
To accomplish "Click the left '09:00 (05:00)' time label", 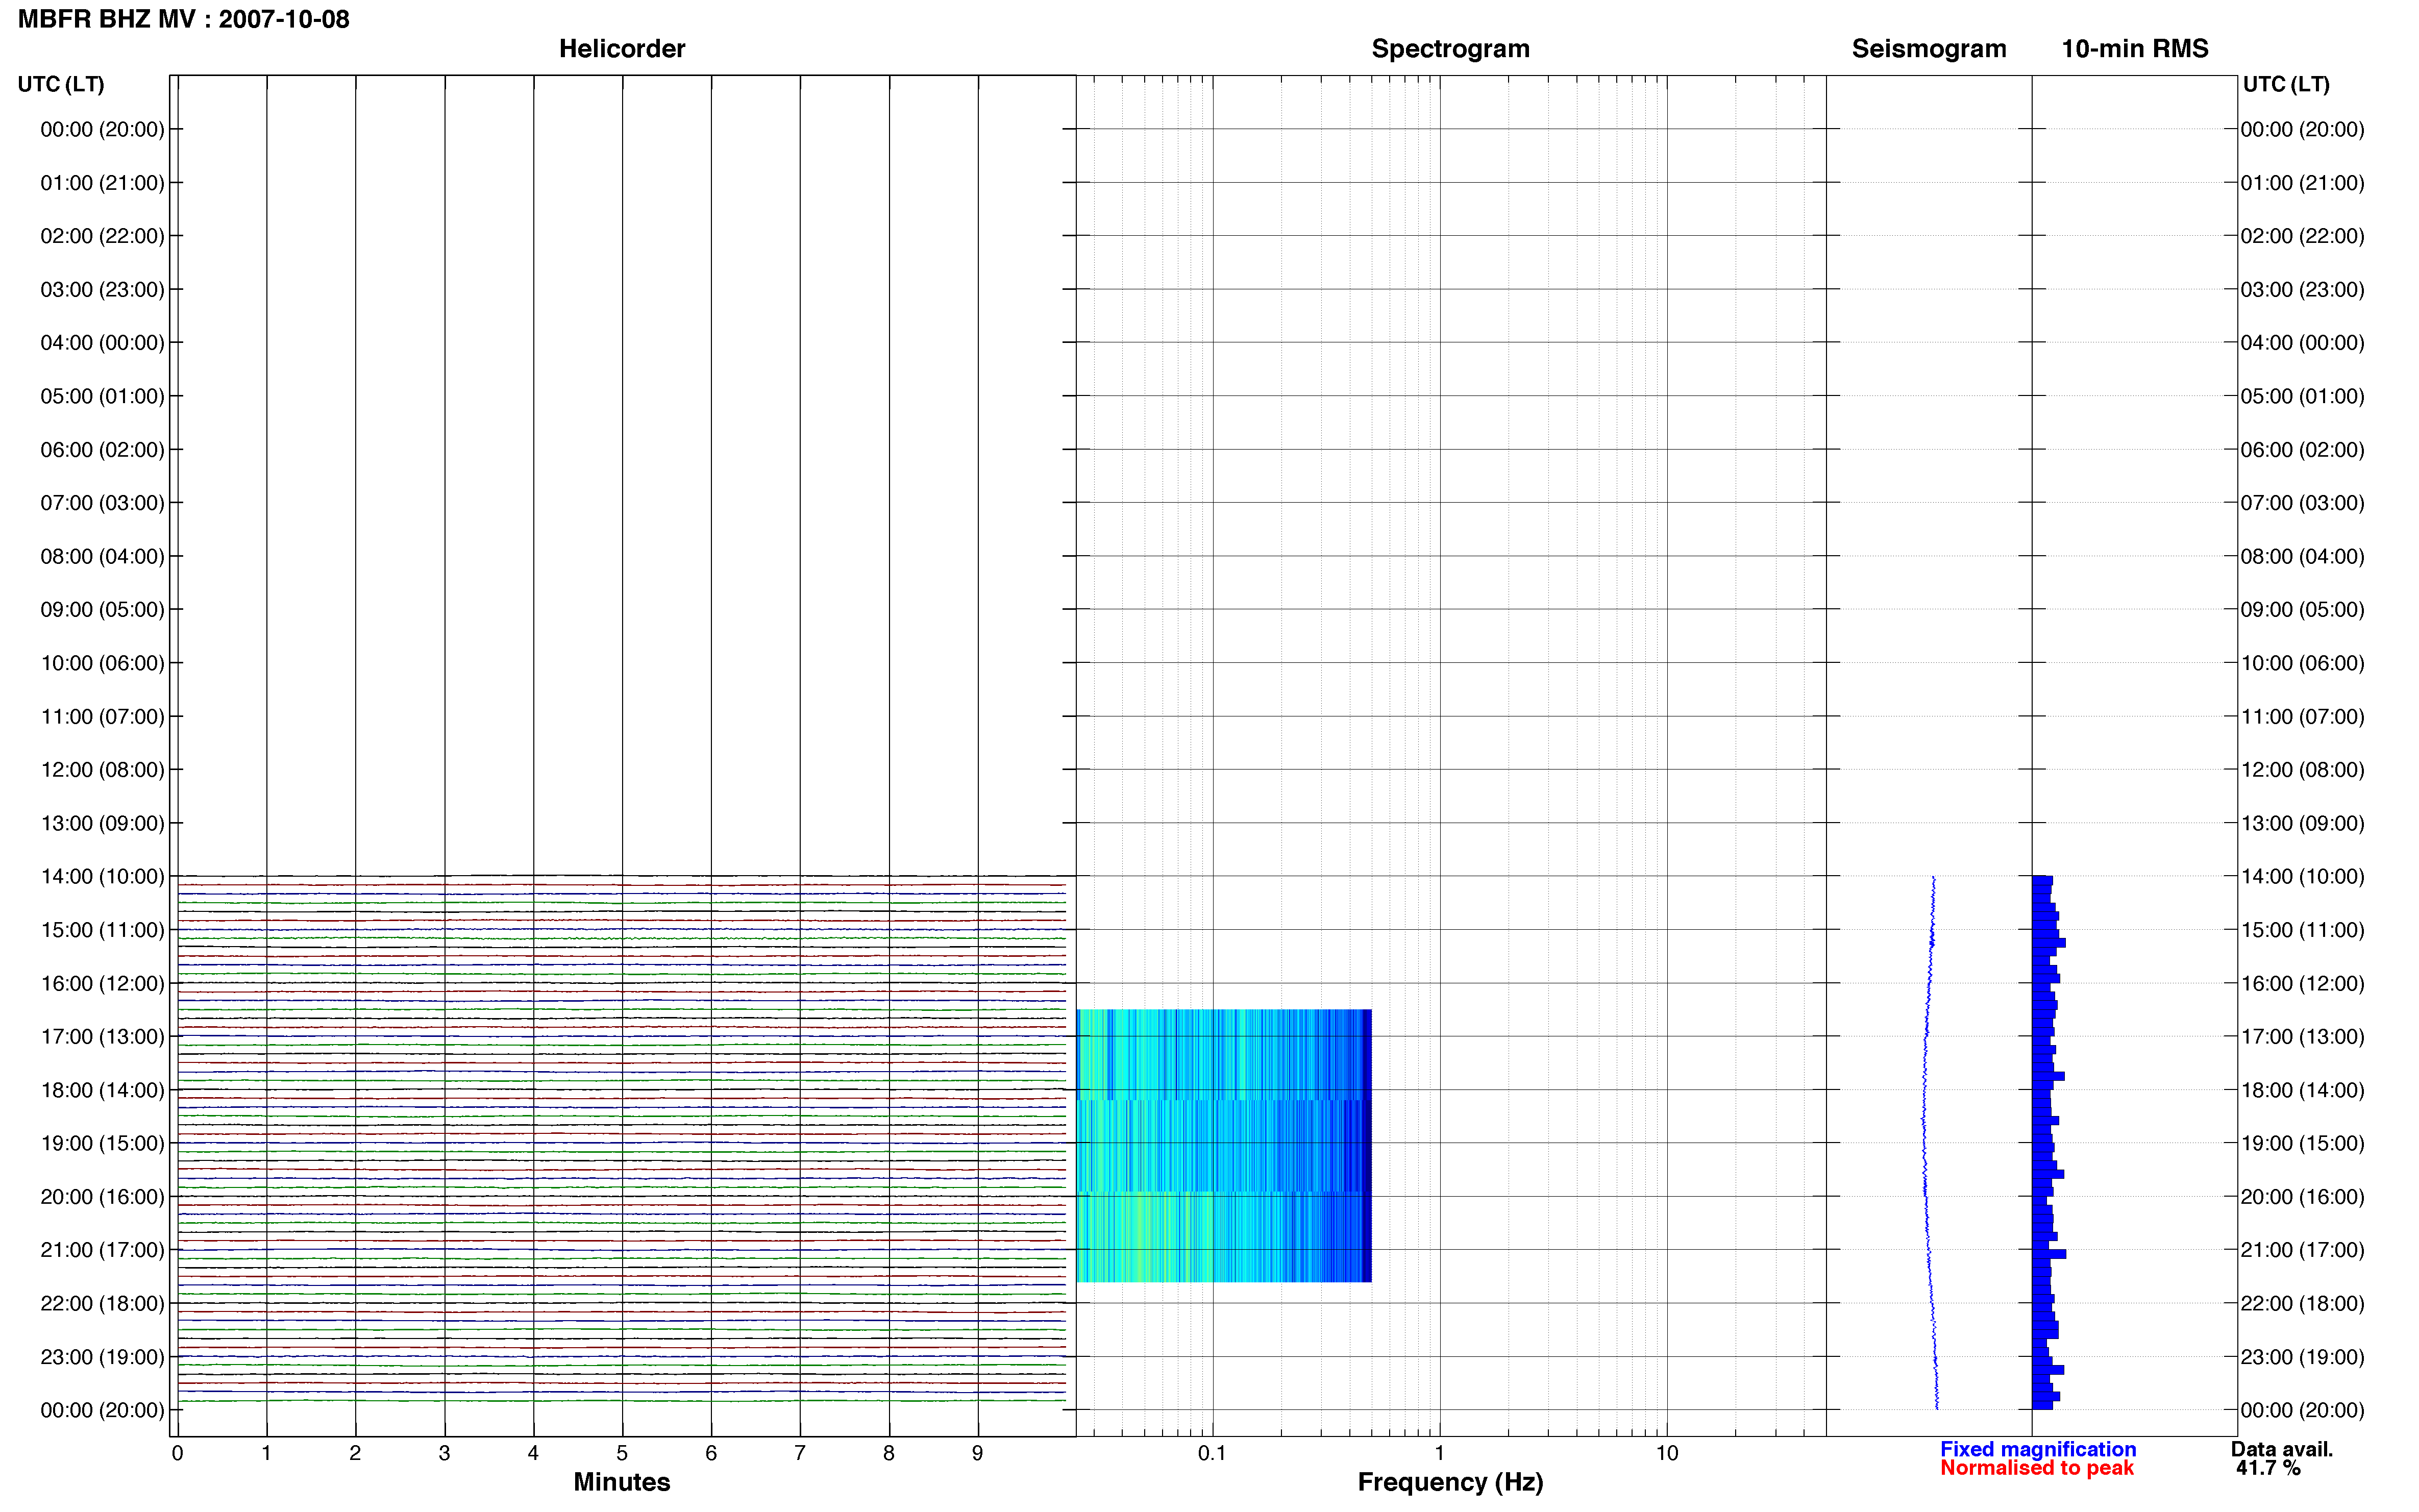I will 102,609.
